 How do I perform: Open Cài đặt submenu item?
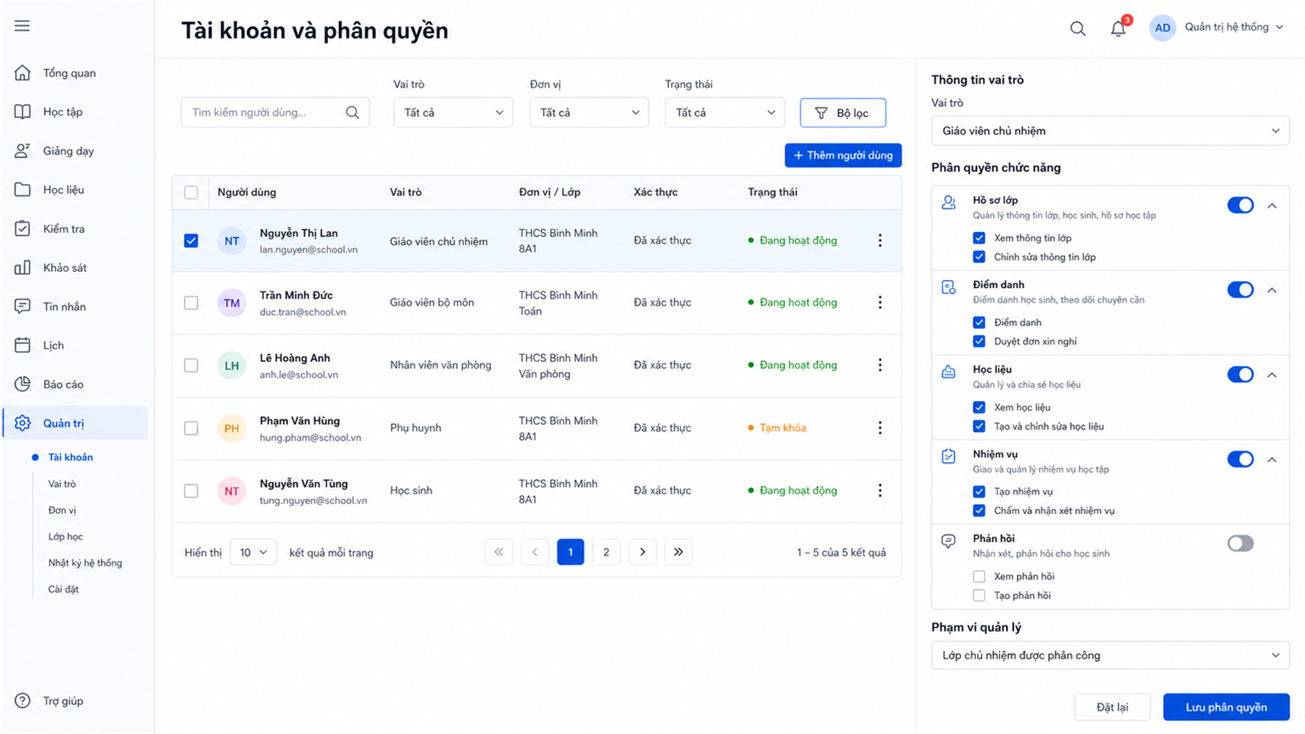64,589
